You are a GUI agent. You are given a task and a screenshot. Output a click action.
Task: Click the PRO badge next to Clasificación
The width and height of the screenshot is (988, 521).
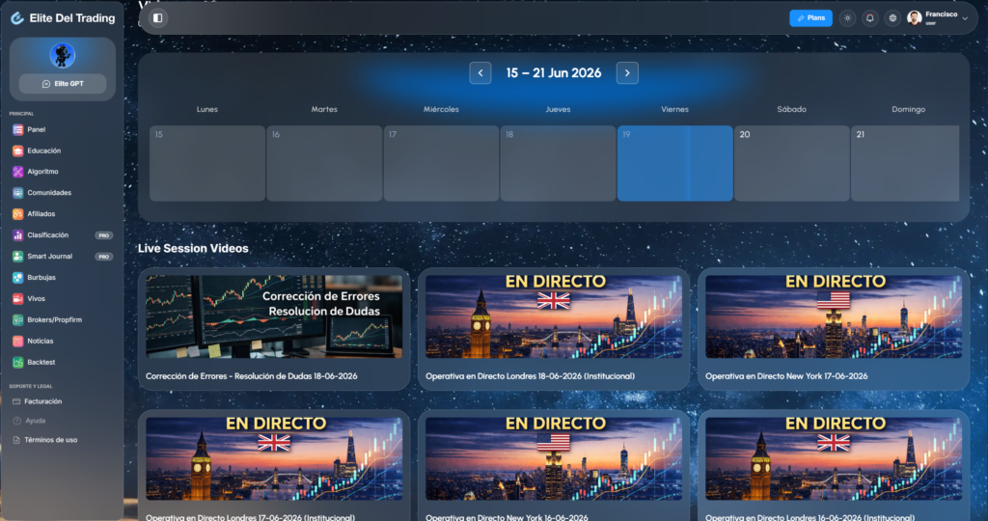(104, 235)
